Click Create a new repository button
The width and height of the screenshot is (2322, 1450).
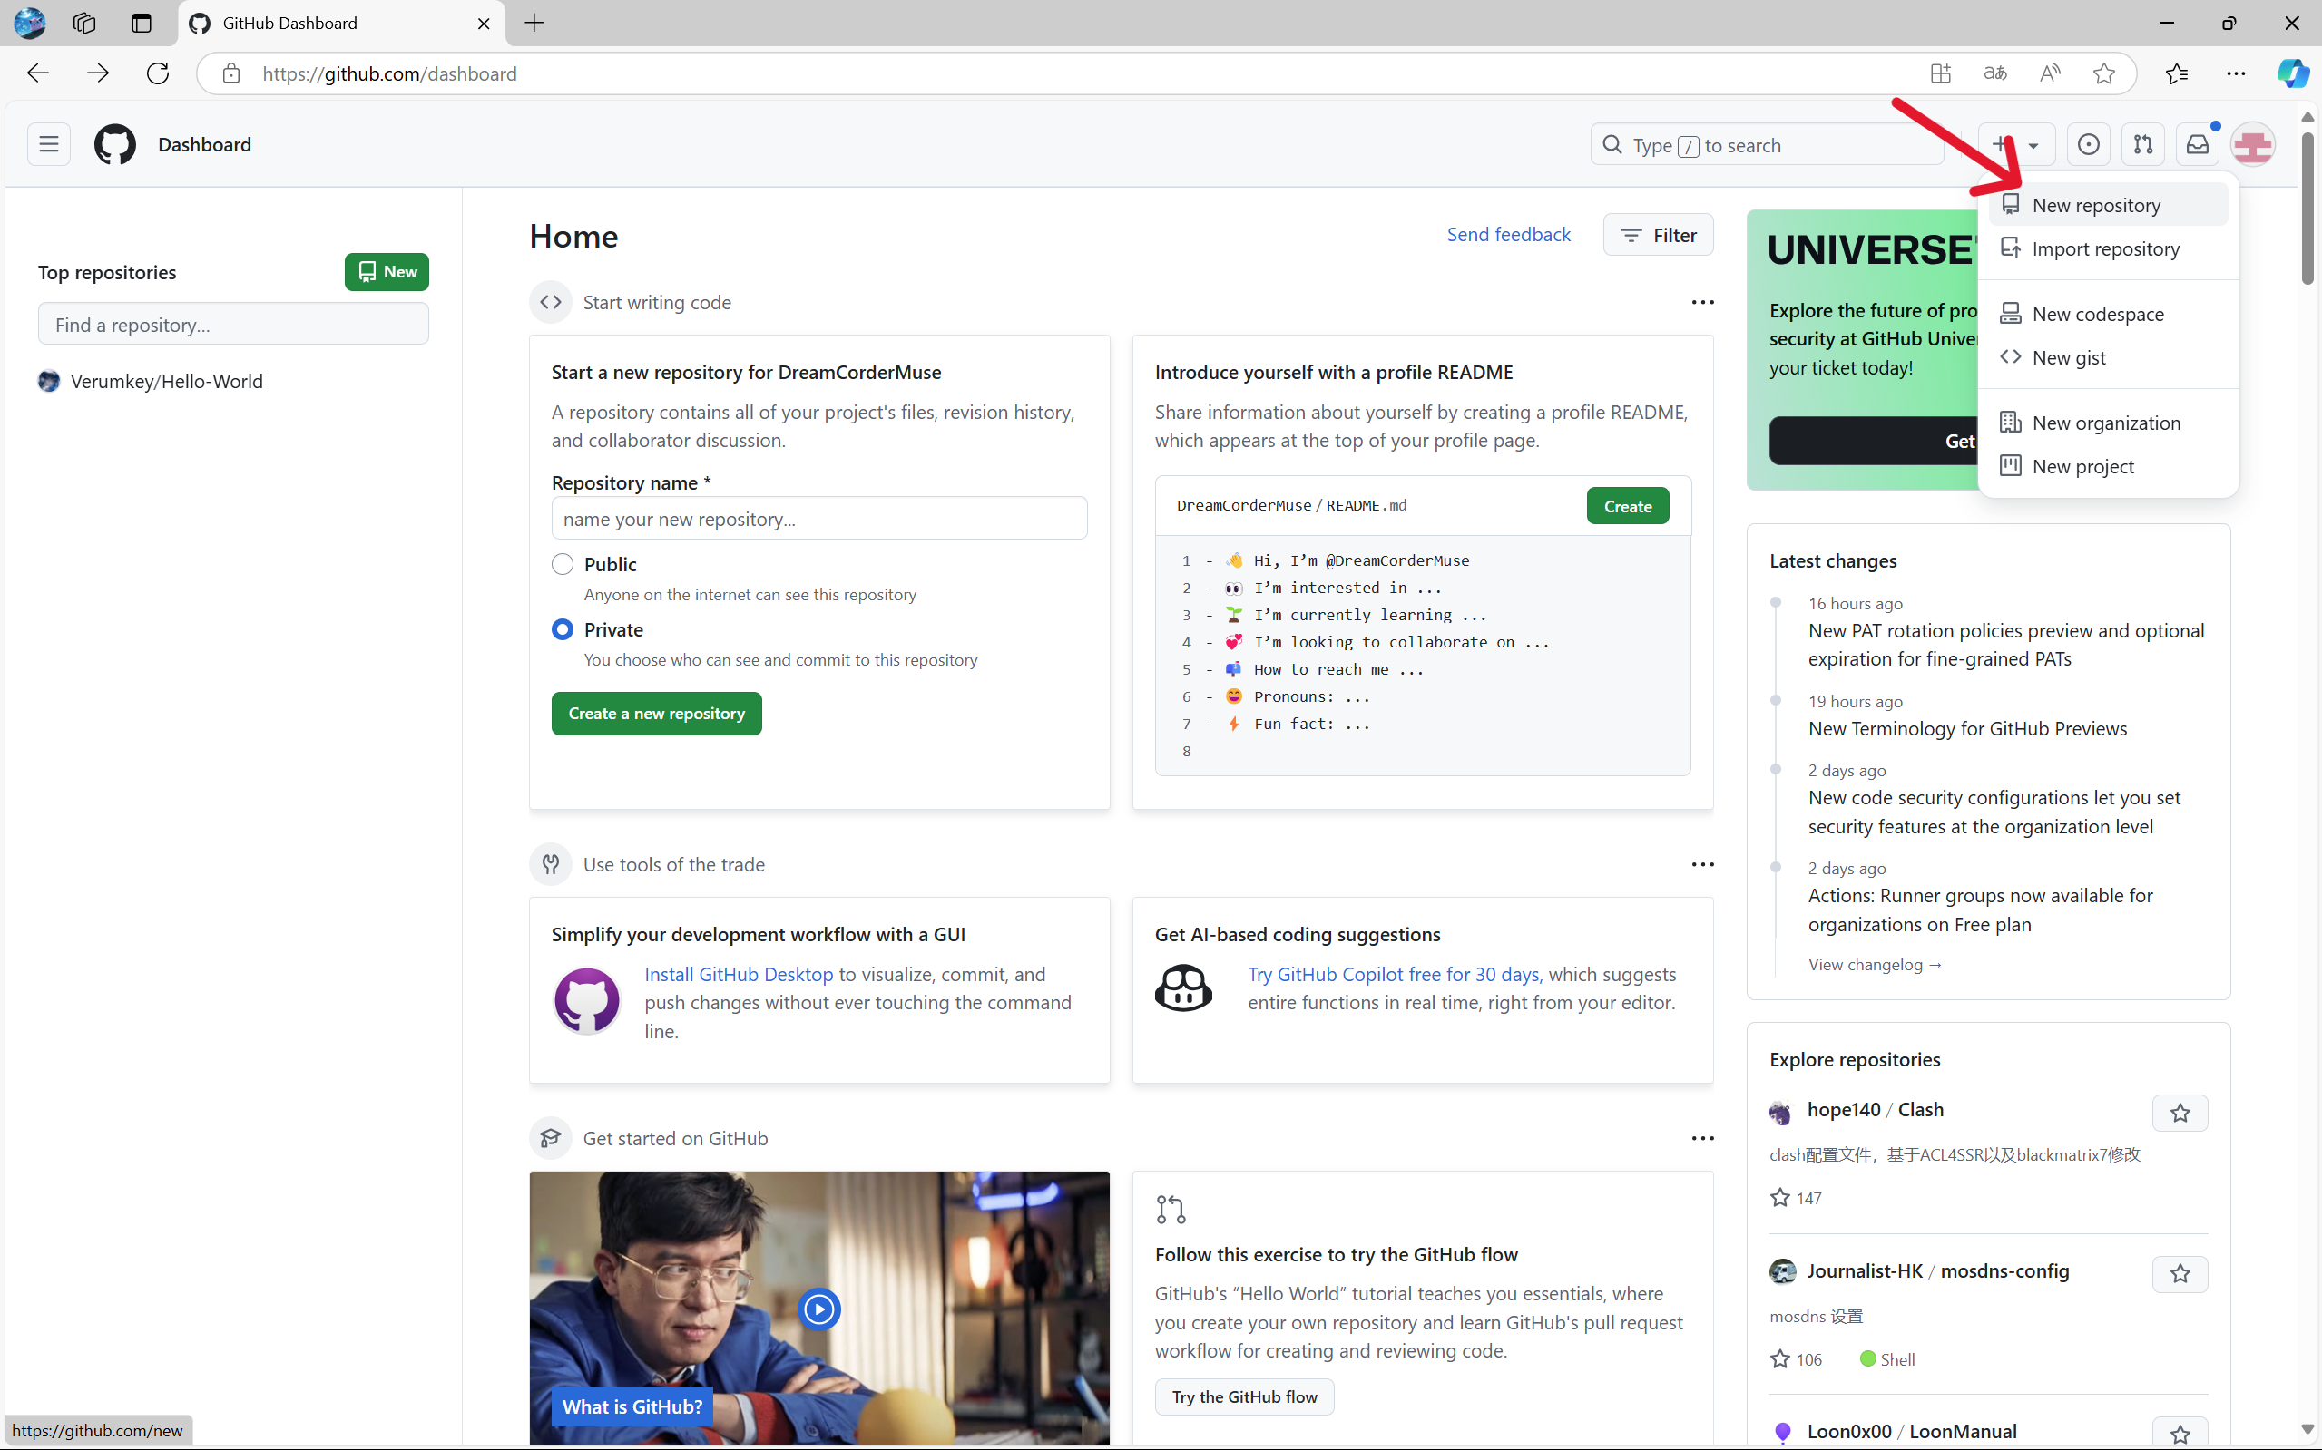point(656,714)
